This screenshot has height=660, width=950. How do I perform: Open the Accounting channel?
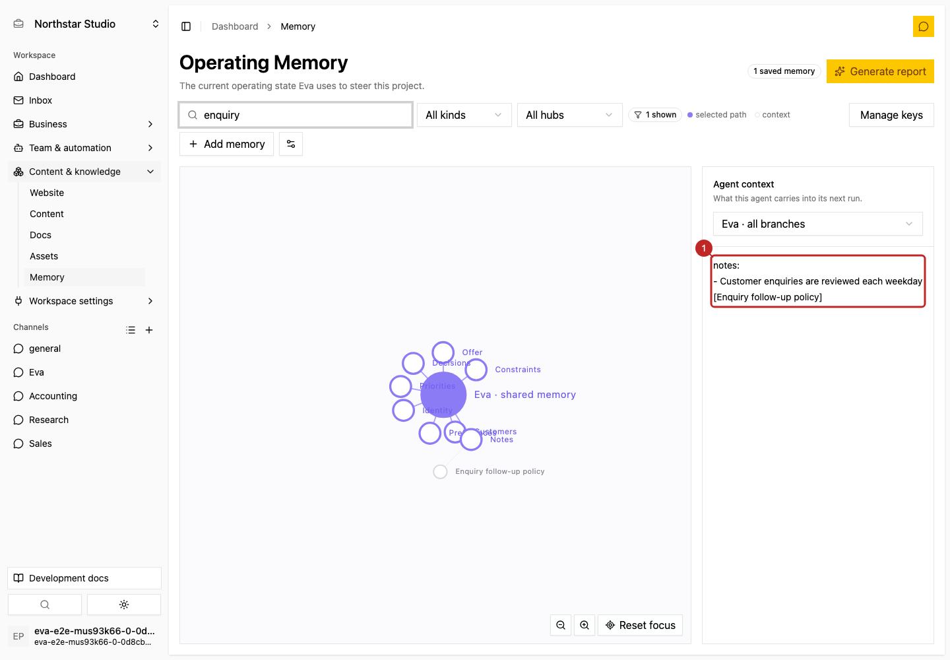tap(84, 396)
